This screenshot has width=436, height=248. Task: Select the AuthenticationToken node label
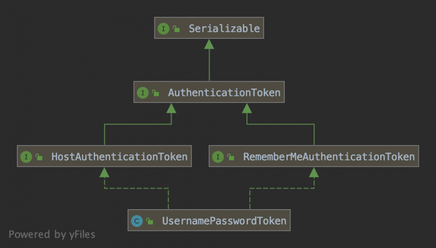(224, 93)
